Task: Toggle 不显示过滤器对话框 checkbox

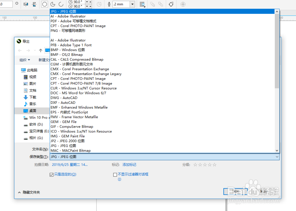Action: (x=115, y=175)
